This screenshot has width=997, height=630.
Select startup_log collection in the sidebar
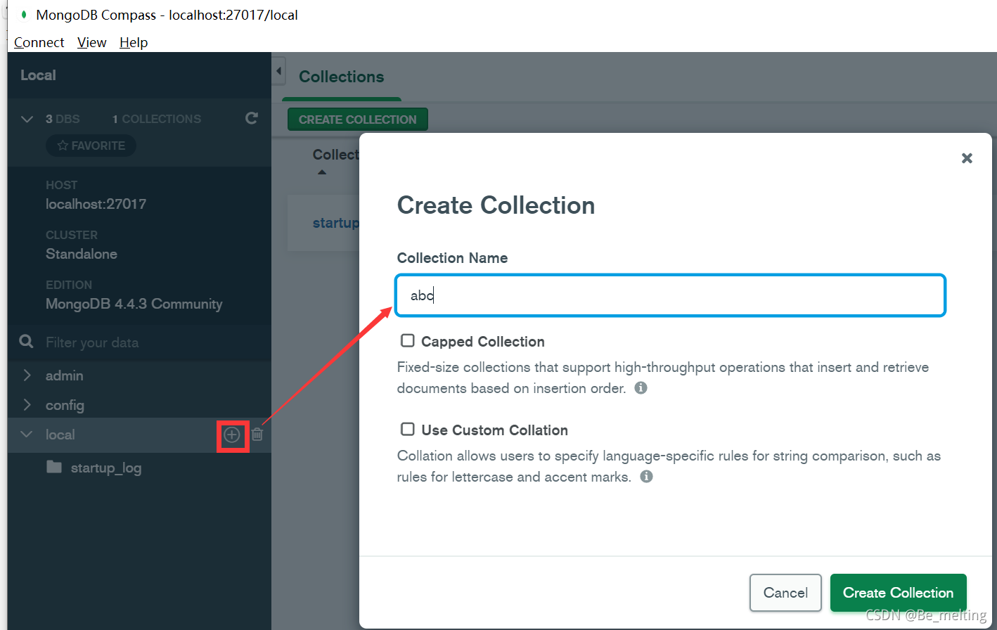click(x=106, y=468)
